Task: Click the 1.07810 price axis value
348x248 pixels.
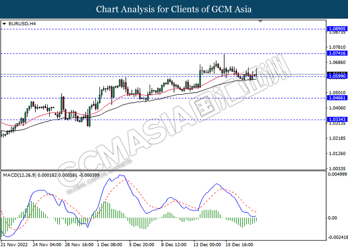Action: [338, 47]
